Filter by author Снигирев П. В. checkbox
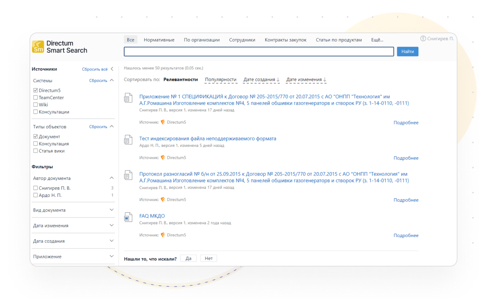Viewport: 487px width, 299px height. point(35,188)
